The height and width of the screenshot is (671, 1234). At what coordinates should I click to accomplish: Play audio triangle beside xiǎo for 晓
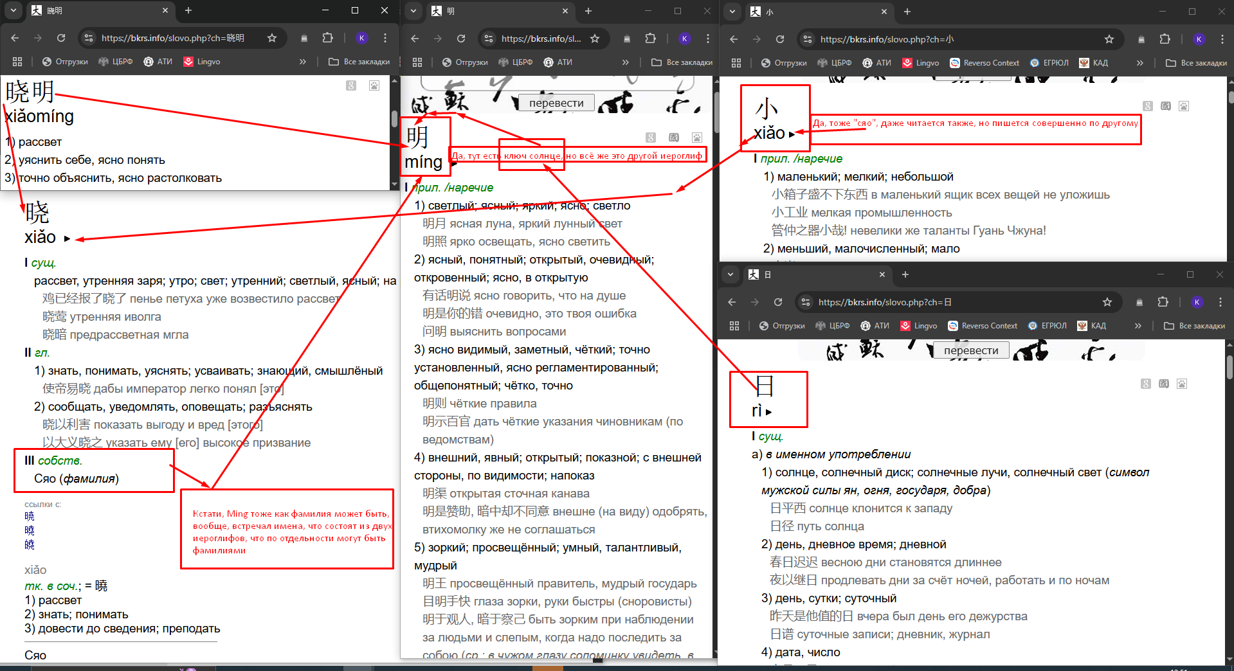coord(67,238)
